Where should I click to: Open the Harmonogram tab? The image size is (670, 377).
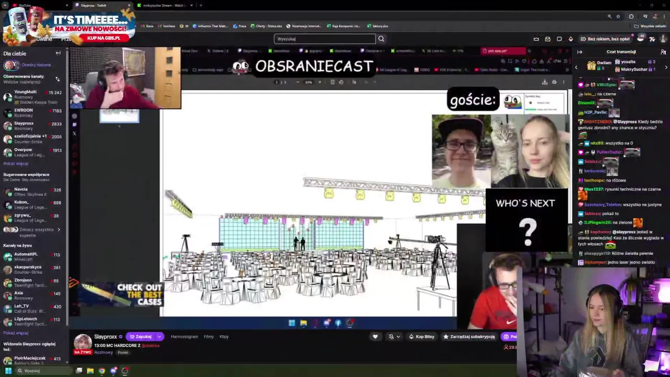click(184, 337)
